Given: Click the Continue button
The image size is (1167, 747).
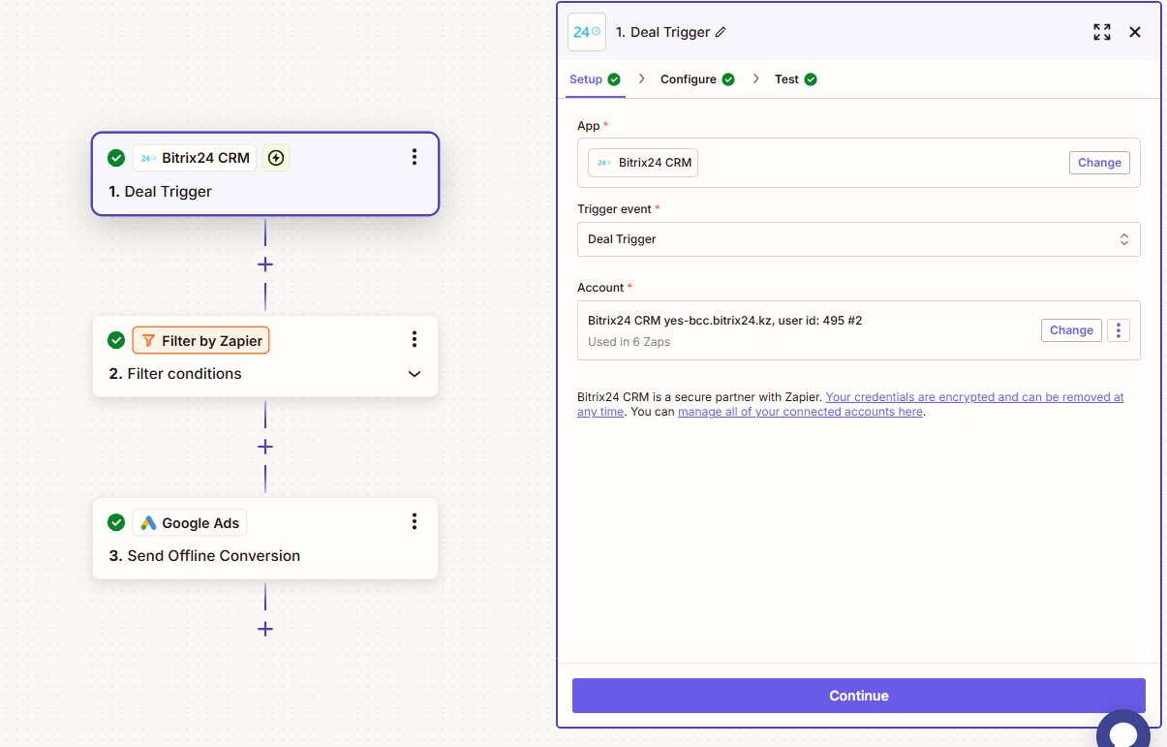Looking at the screenshot, I should tap(859, 696).
